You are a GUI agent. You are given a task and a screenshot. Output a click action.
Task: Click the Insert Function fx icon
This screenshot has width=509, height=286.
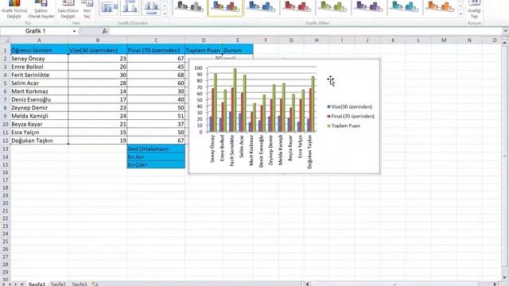104,31
